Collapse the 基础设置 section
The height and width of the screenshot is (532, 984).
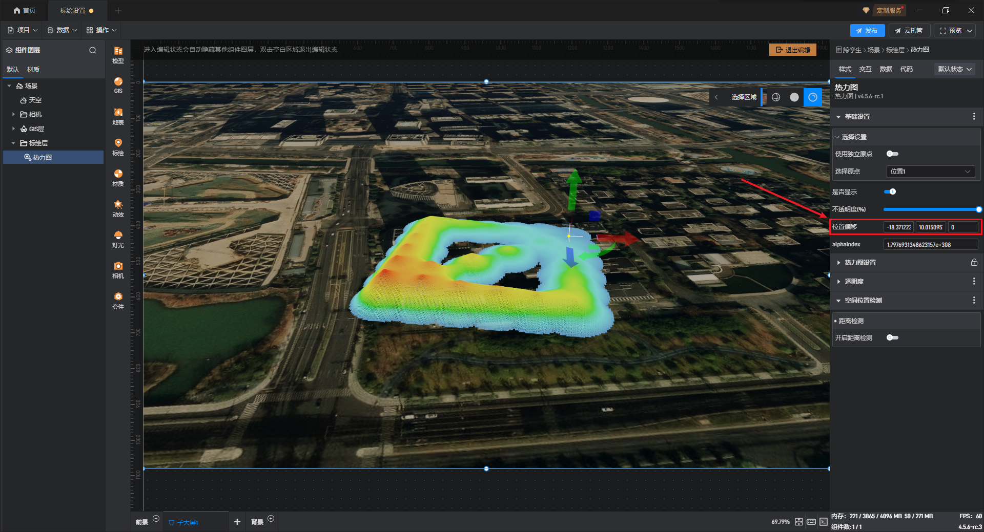tap(838, 117)
